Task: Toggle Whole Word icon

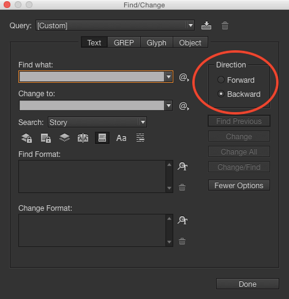Action: (140, 138)
